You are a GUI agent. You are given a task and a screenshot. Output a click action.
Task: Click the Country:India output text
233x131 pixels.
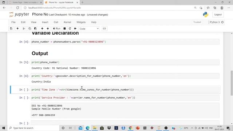[x=41, y=82]
